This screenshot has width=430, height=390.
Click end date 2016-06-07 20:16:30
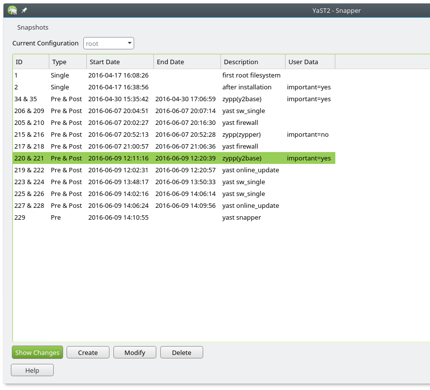pyautogui.click(x=185, y=123)
